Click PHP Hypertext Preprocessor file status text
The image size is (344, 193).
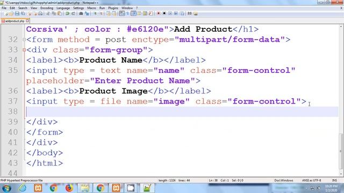[21, 180]
